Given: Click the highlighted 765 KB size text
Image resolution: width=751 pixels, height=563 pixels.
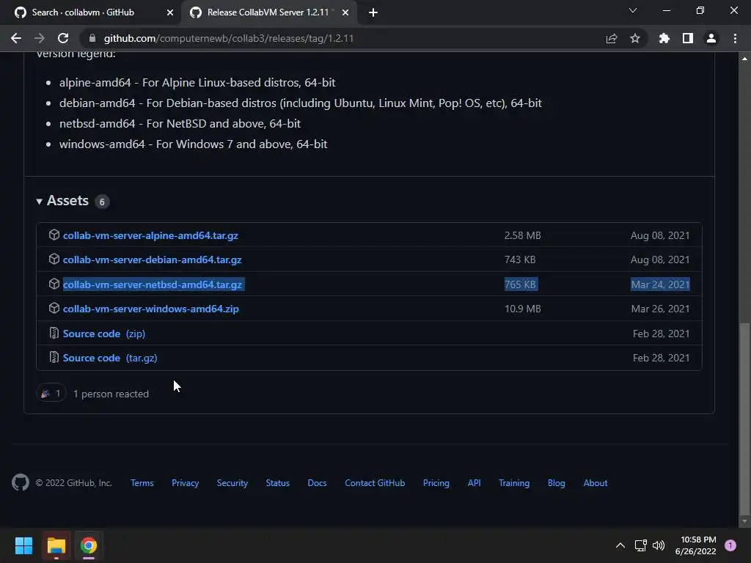Looking at the screenshot, I should pyautogui.click(x=520, y=284).
